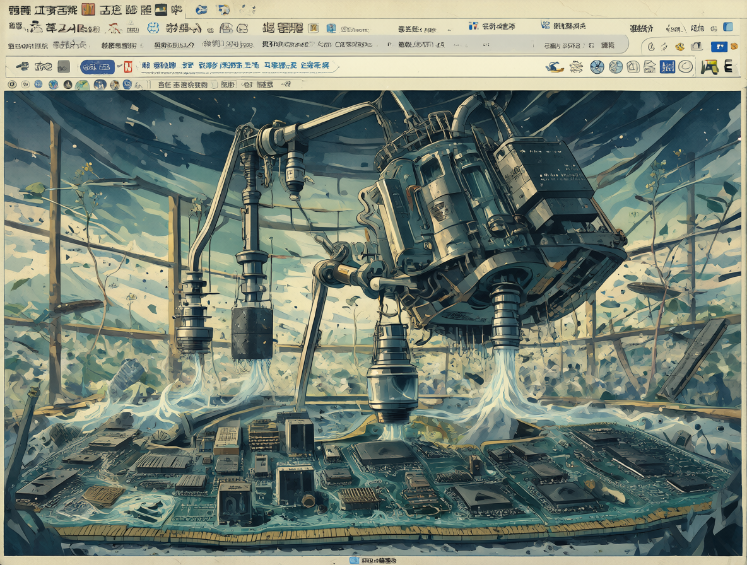Image resolution: width=747 pixels, height=565 pixels.
Task: Select the rounded square icon with inner square
Action: [633, 67]
